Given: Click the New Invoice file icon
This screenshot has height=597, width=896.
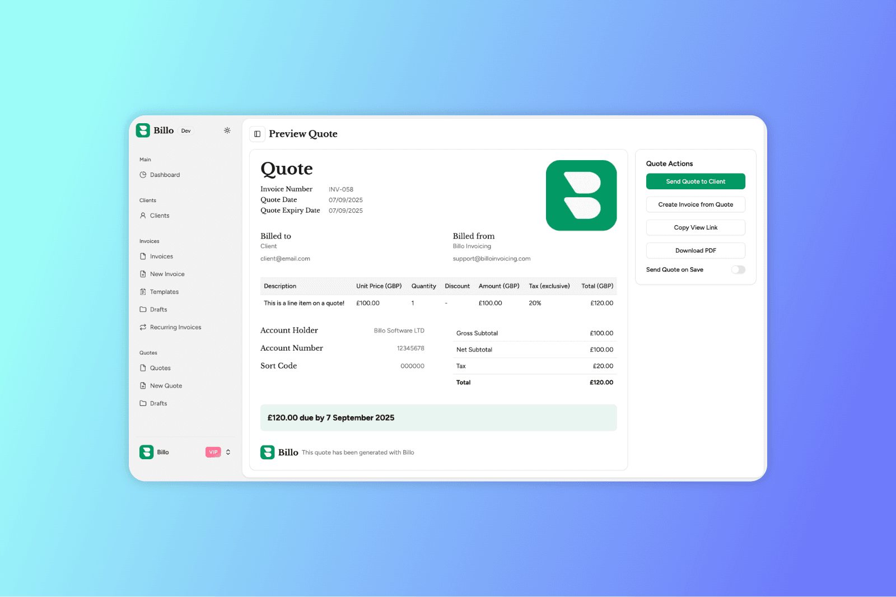Looking at the screenshot, I should pyautogui.click(x=143, y=274).
